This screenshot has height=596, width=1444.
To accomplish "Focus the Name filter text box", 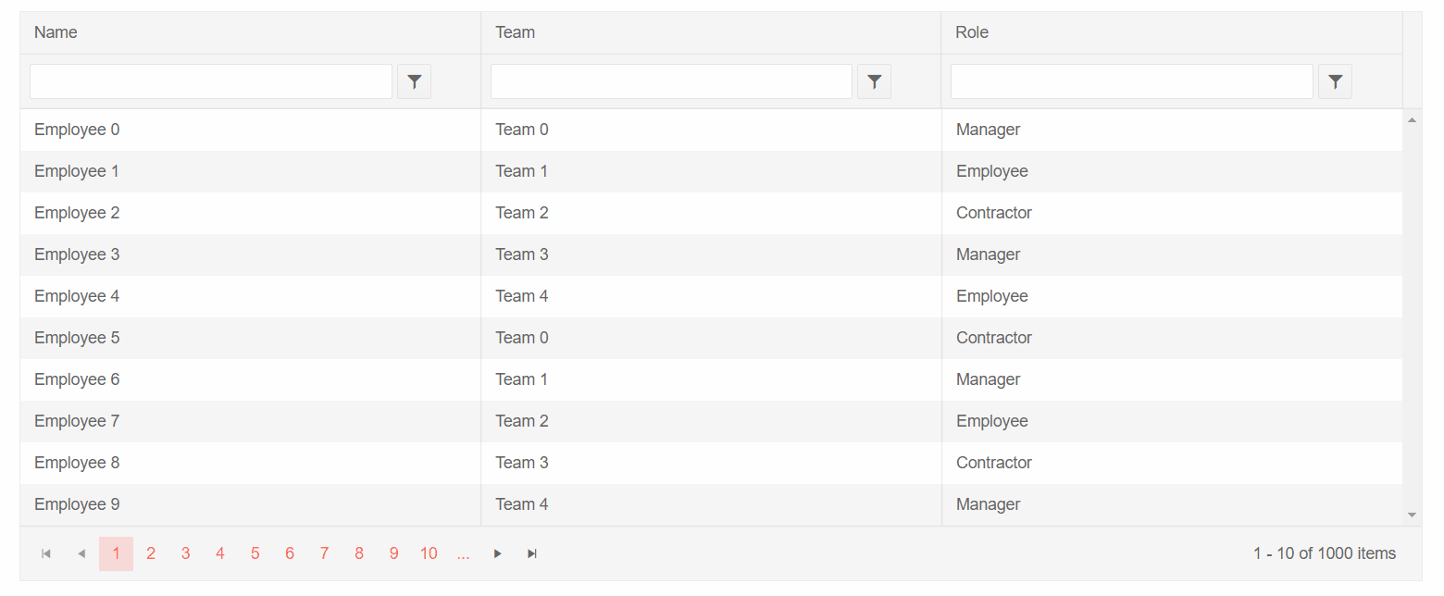I will (211, 81).
